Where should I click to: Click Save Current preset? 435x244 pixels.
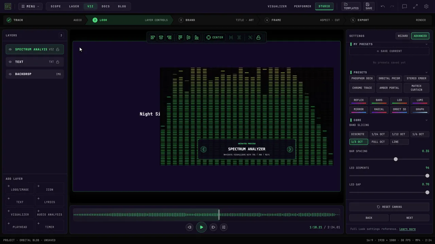pos(389,51)
